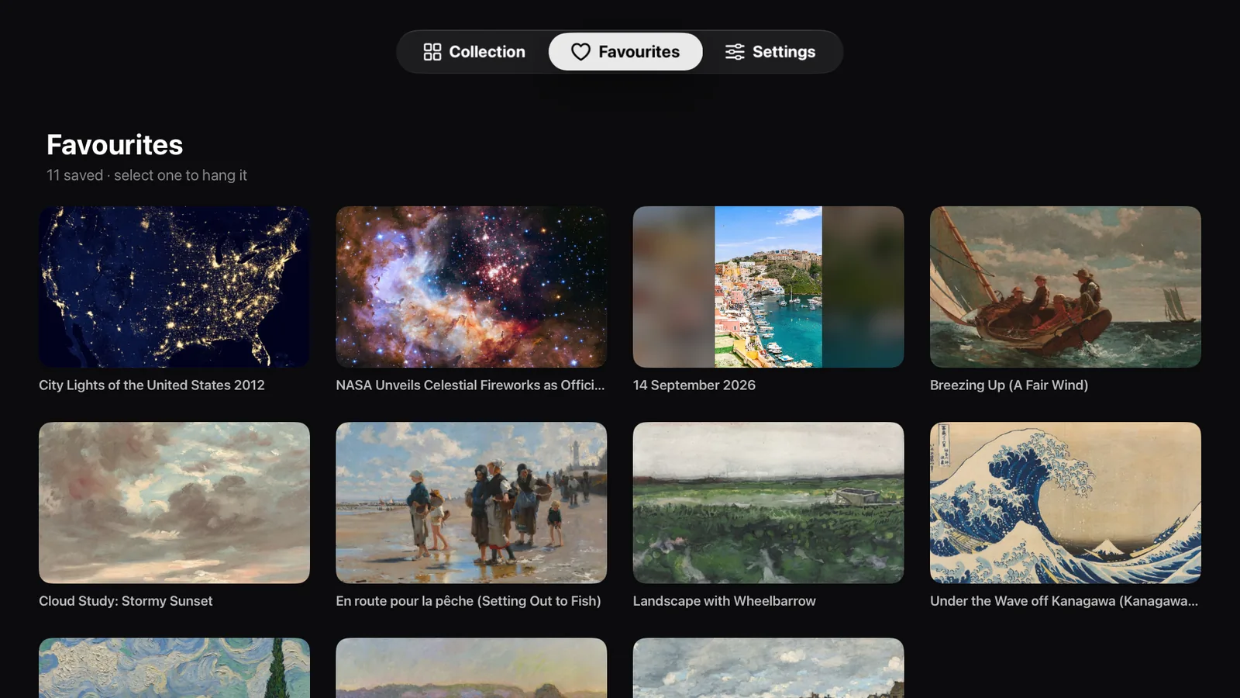The width and height of the screenshot is (1240, 698).
Task: Click caption '14 September 2026'
Action: coord(694,385)
